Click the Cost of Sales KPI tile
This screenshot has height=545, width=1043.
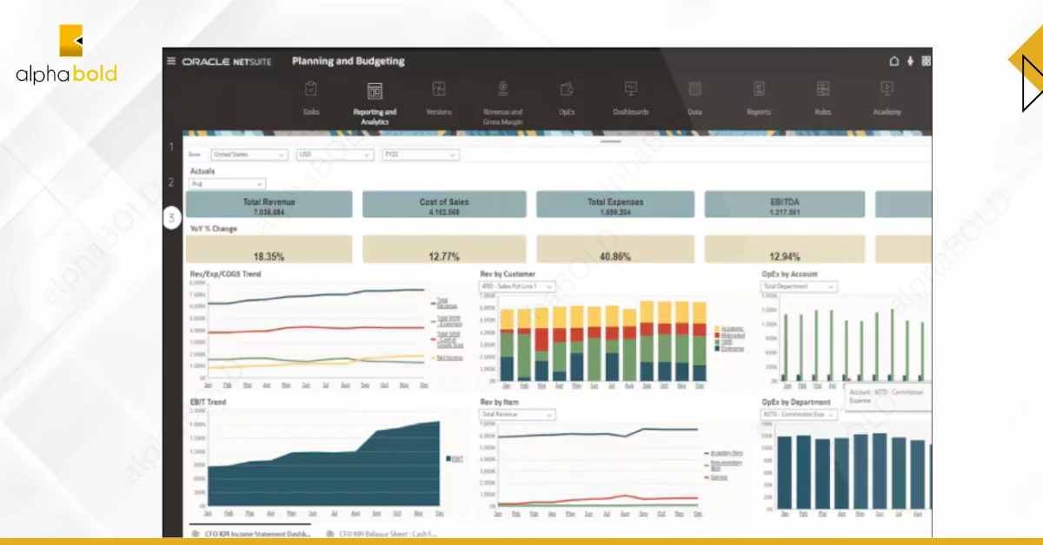444,205
